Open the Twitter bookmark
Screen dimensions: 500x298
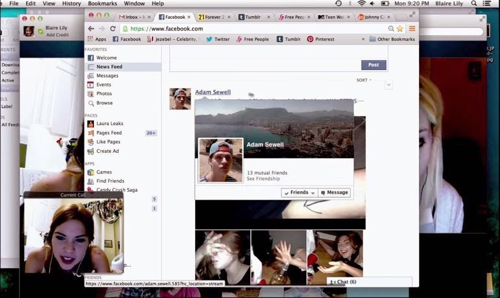click(x=218, y=39)
